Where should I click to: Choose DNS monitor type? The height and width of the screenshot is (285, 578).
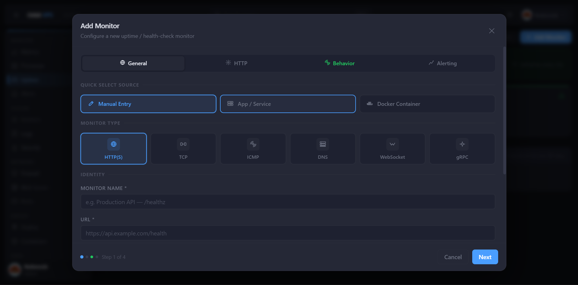[x=323, y=149]
